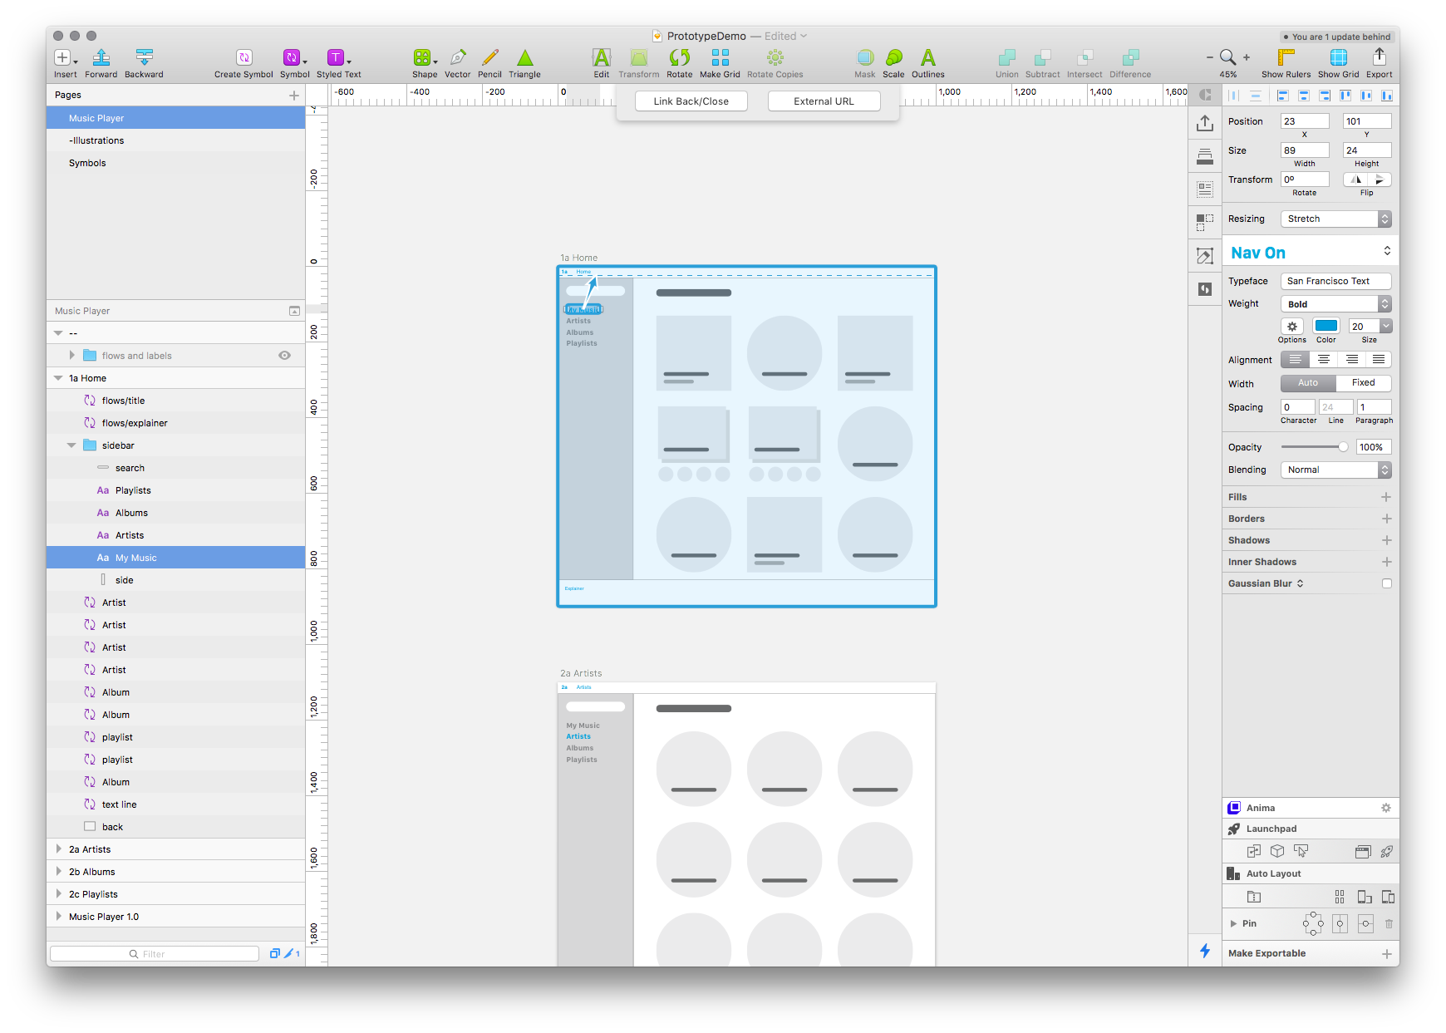Image resolution: width=1446 pixels, height=1033 pixels.
Task: Open the Blending mode dropdown
Action: click(x=1335, y=470)
